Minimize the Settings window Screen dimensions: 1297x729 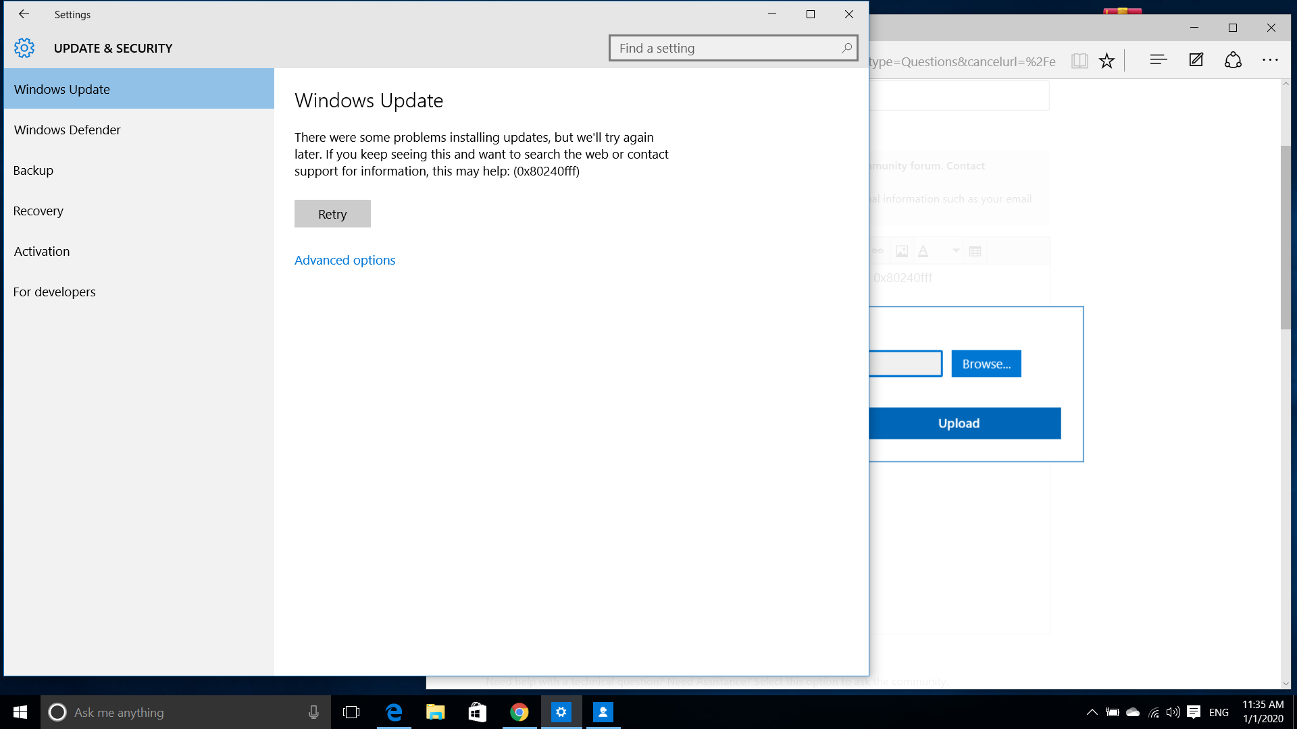[x=772, y=14]
